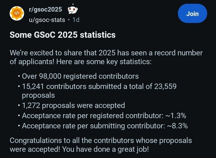
Task: Open the post titled Some GSoC 2025 statistics
Action: pos(63,35)
